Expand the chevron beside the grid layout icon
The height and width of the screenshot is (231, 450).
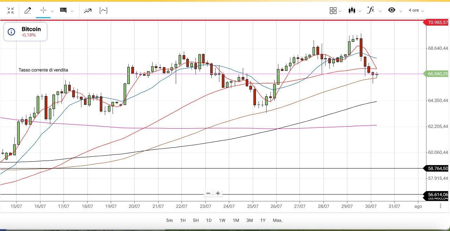coord(340,11)
